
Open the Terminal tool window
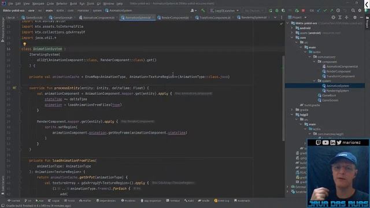pos(173,200)
